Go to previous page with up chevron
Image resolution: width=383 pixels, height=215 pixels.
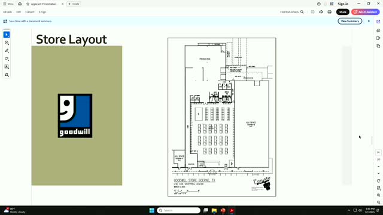[x=379, y=167]
